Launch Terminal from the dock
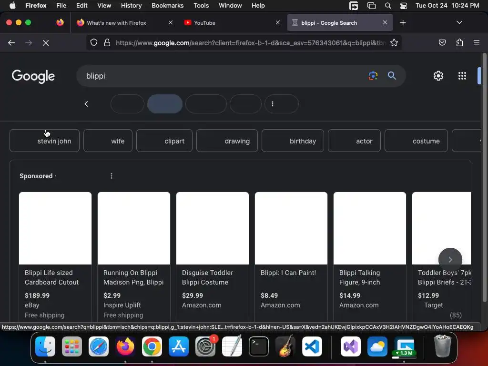The height and width of the screenshot is (366, 488). [x=259, y=346]
